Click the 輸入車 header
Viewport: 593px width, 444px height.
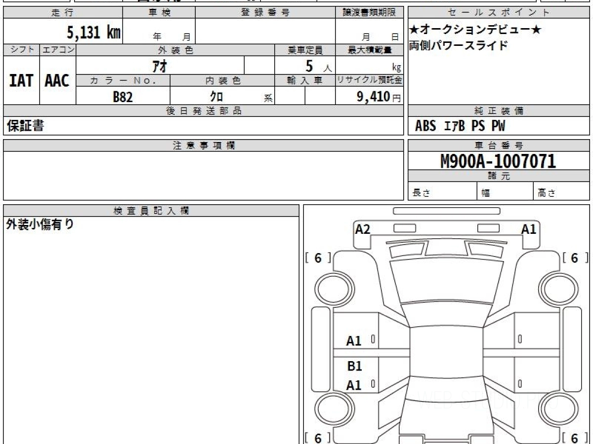click(x=305, y=80)
